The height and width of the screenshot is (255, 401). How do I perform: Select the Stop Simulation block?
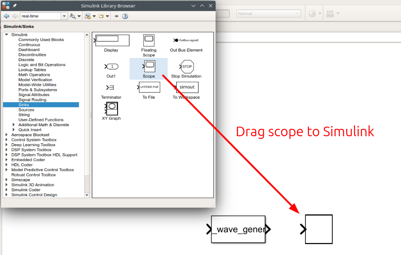(x=187, y=67)
